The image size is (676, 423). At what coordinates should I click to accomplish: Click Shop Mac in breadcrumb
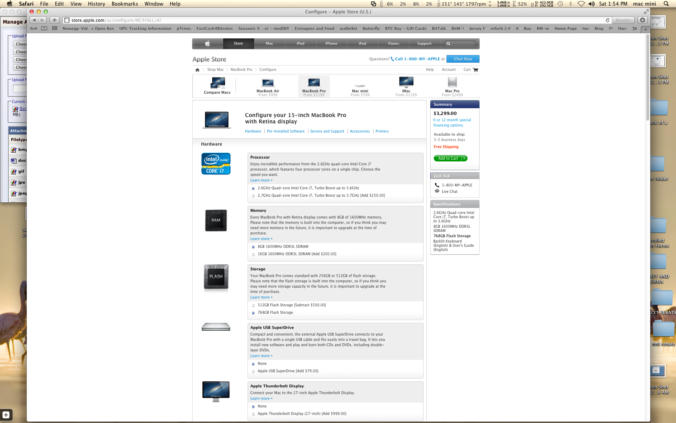(215, 70)
